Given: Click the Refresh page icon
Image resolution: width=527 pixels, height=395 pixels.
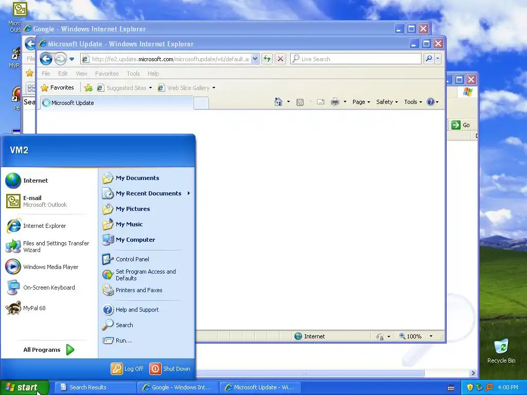Looking at the screenshot, I should pos(267,59).
